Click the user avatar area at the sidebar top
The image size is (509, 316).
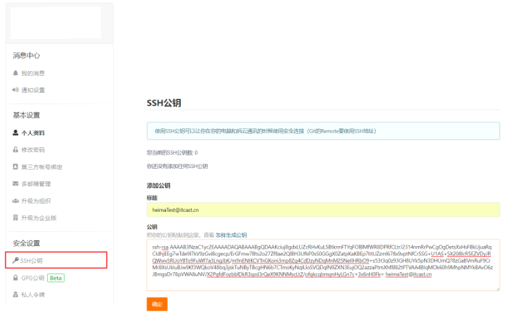coord(56,23)
